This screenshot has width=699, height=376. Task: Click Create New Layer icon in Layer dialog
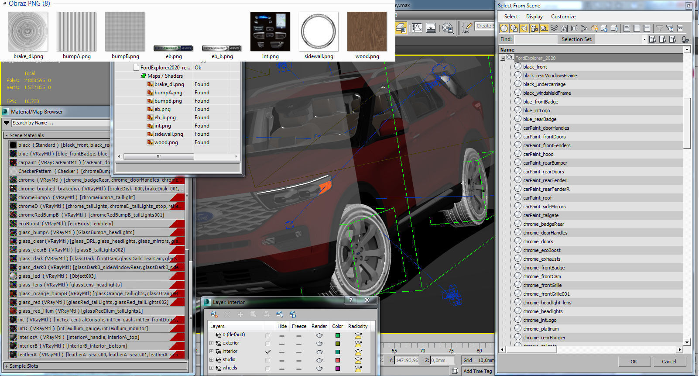[x=214, y=314]
